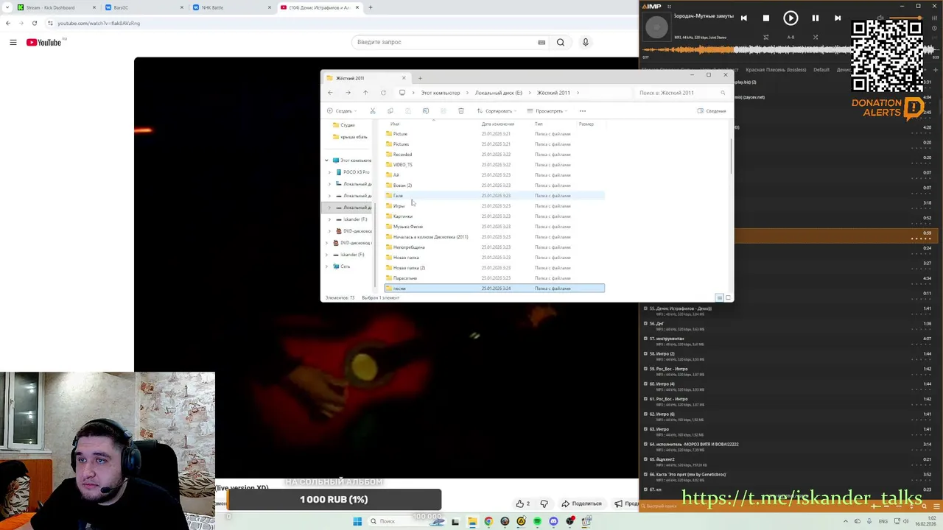Switch to Default playlist tab in AIMP
This screenshot has height=530, width=943.
point(821,70)
